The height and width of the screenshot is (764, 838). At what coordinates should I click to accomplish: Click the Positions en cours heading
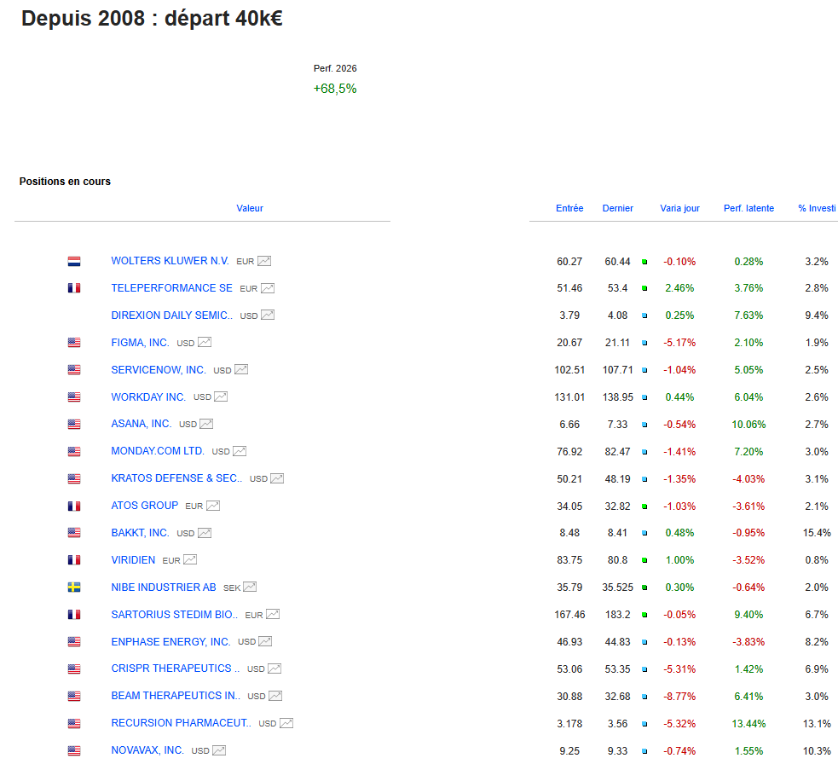point(65,182)
